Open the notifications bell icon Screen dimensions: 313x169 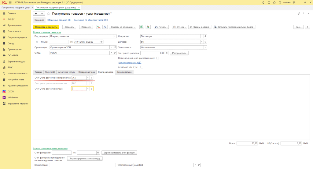(263, 2)
